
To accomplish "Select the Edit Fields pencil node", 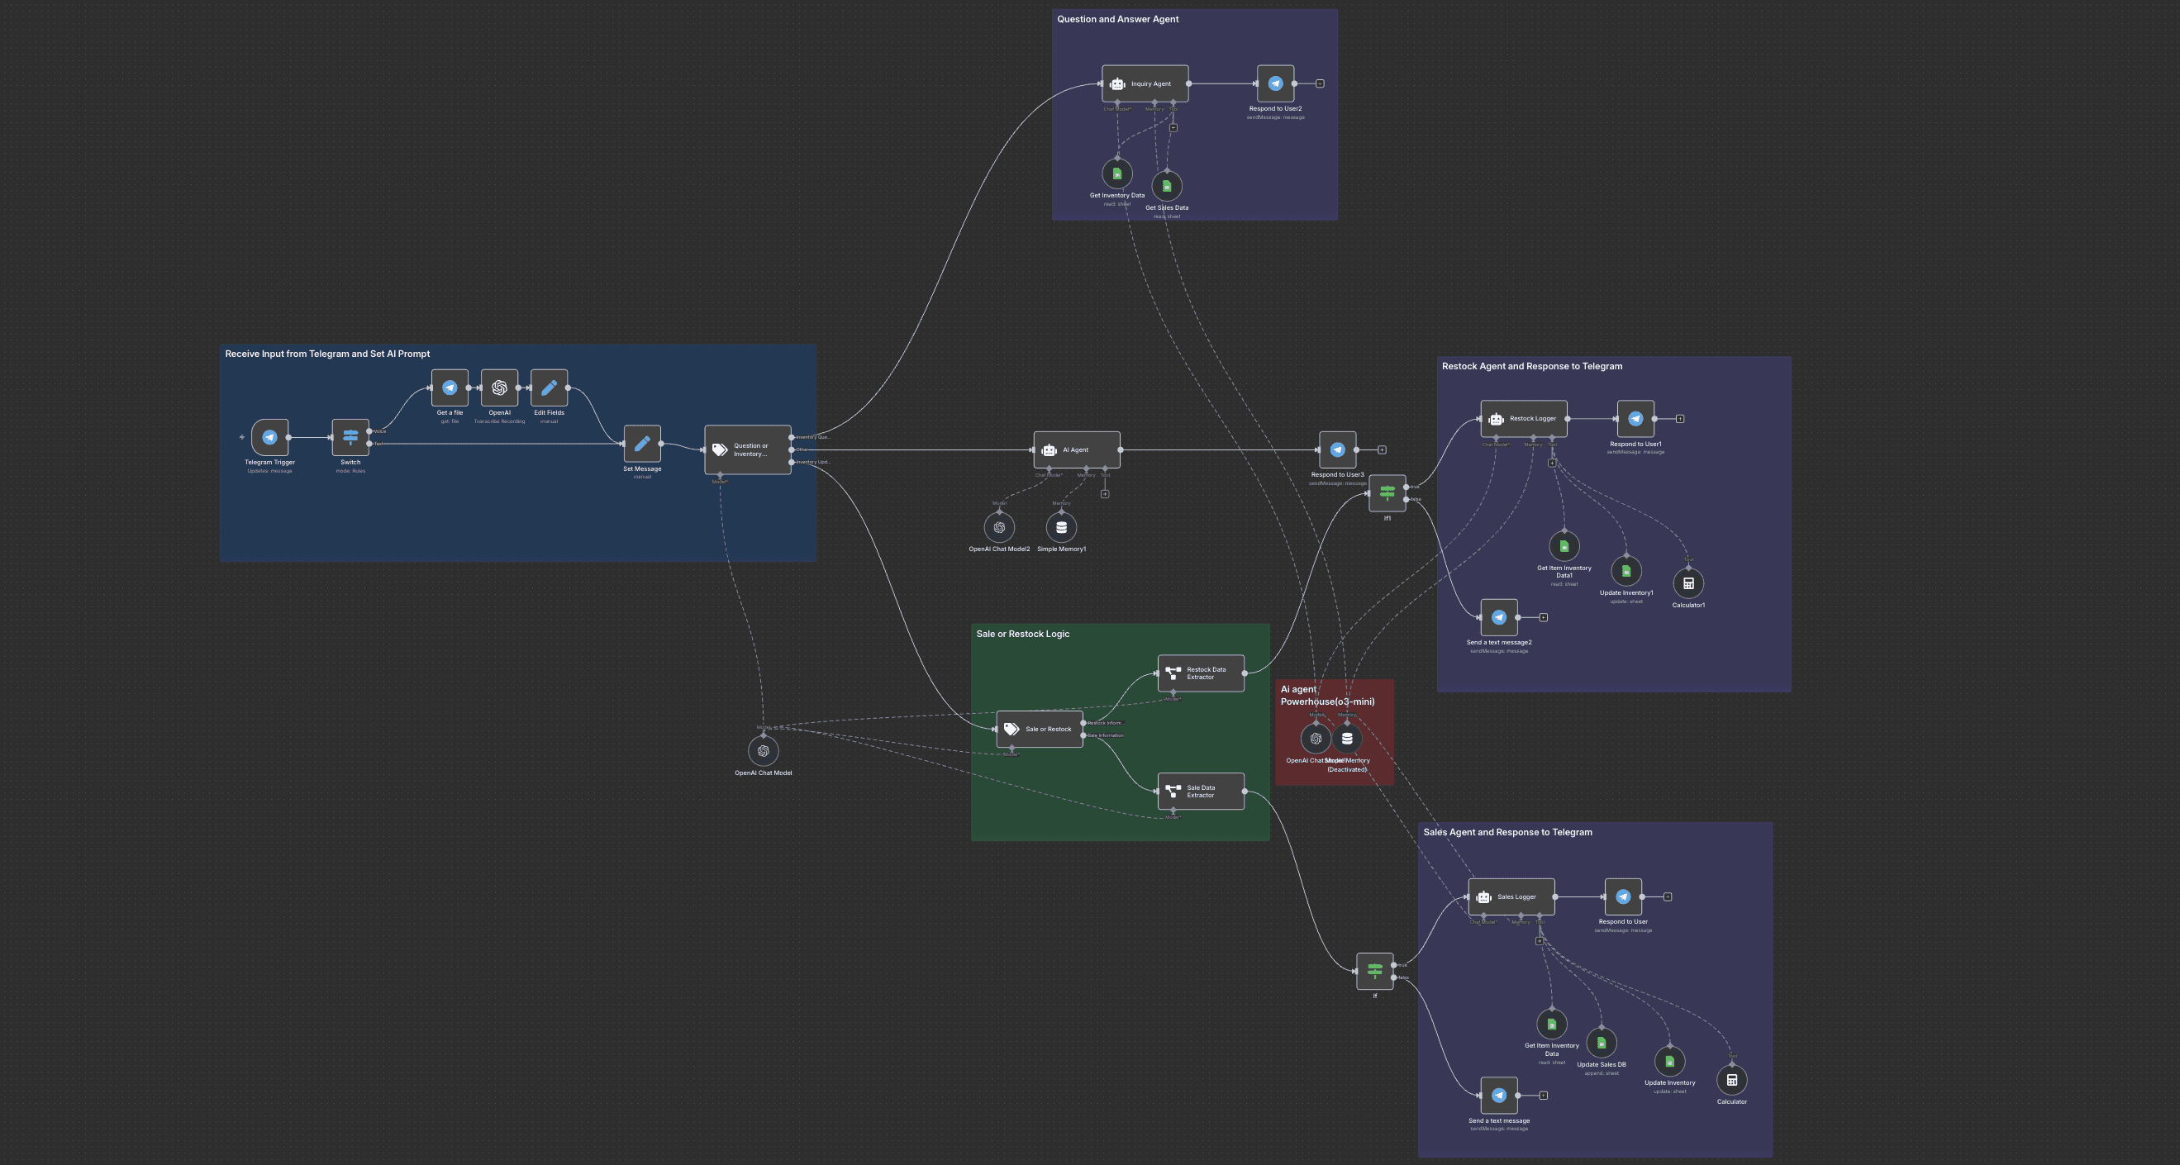I will coord(549,388).
